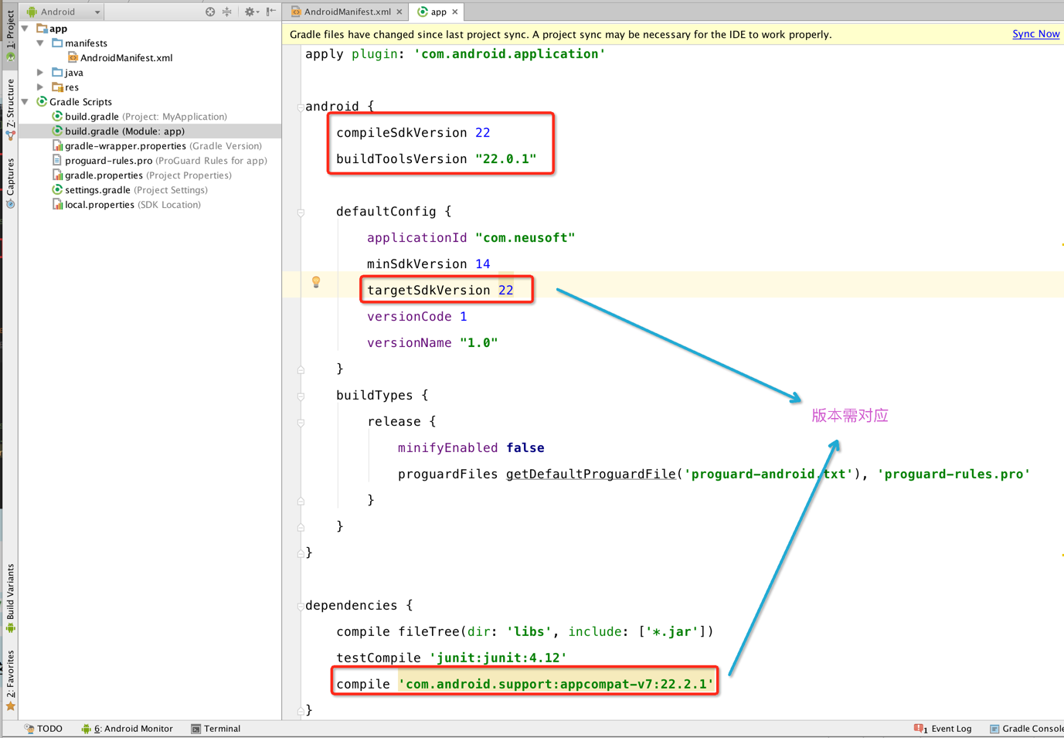The height and width of the screenshot is (738, 1064).
Task: Collapse the app module tree node
Action: [x=25, y=29]
